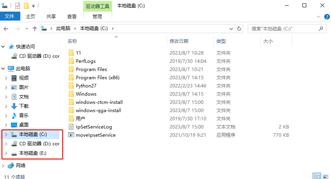
Task: Open the 音乐 note icon in sidebar
Action: [x=14, y=115]
